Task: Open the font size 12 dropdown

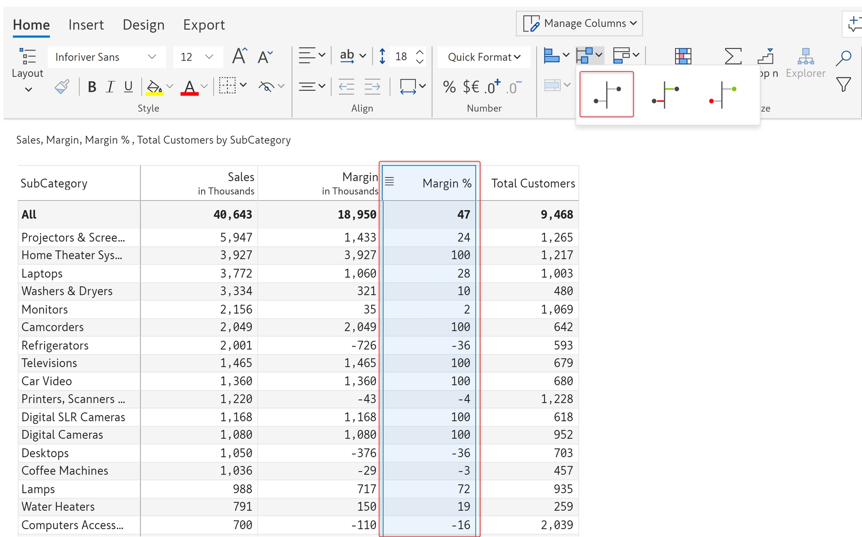Action: (x=198, y=57)
